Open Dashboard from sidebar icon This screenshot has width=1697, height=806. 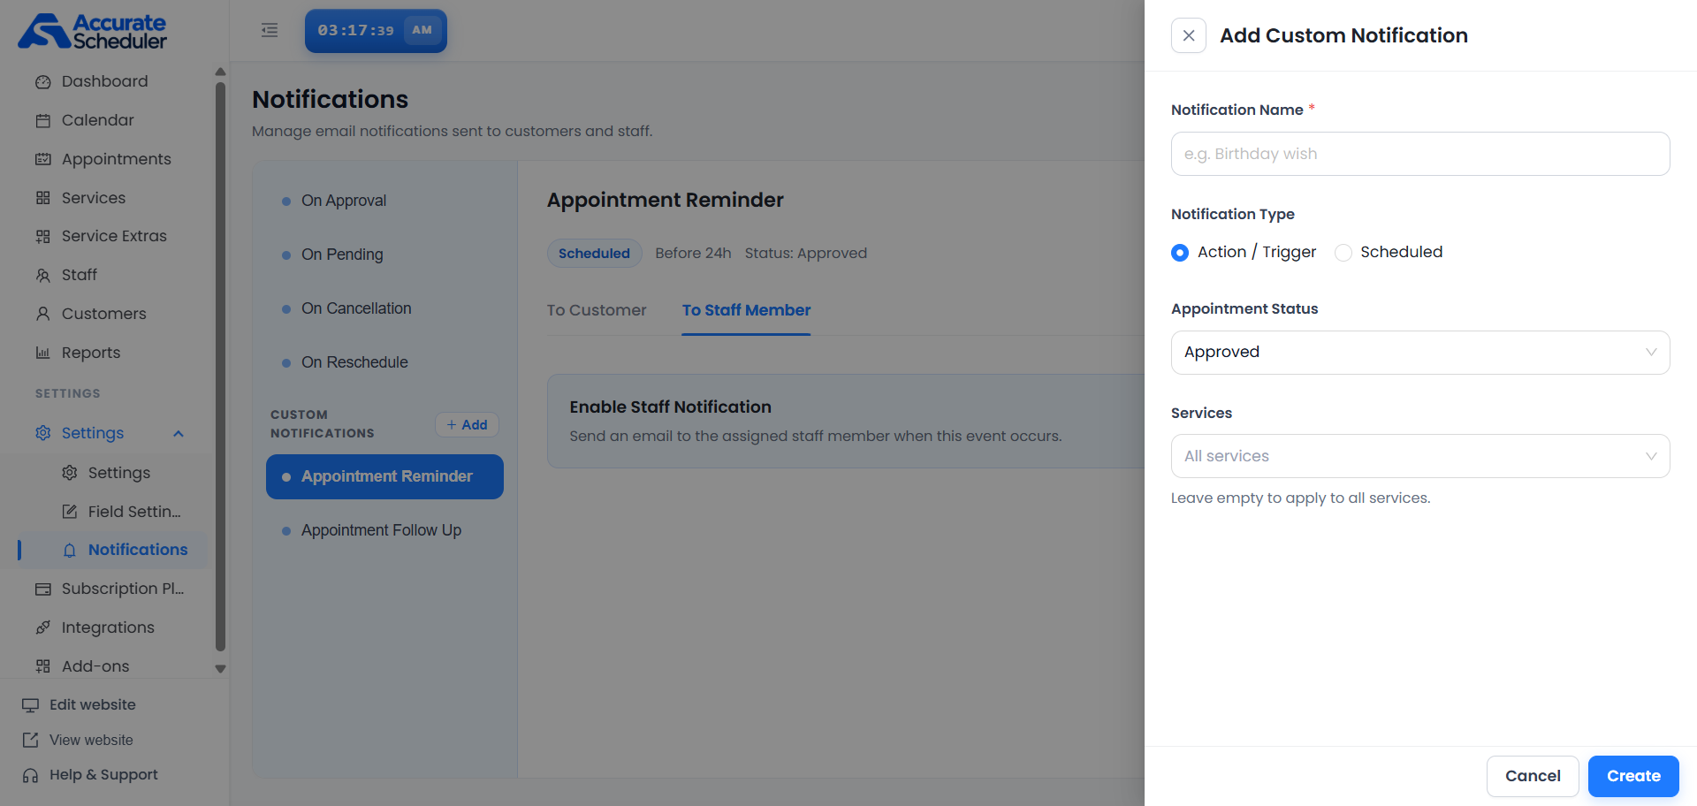[42, 82]
